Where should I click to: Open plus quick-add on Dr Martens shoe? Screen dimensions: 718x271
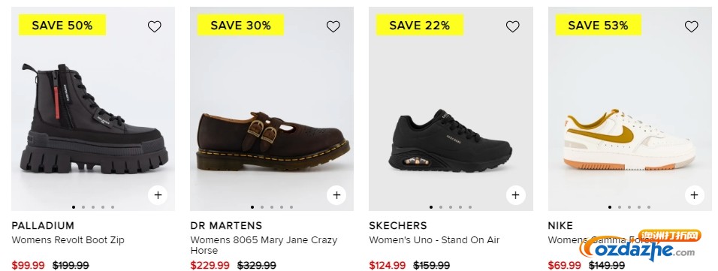click(x=336, y=195)
